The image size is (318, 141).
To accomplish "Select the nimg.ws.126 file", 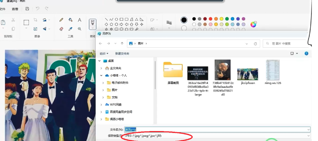I will click(273, 72).
